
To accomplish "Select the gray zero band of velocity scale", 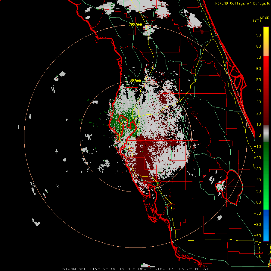I will pyautogui.click(x=266, y=133).
